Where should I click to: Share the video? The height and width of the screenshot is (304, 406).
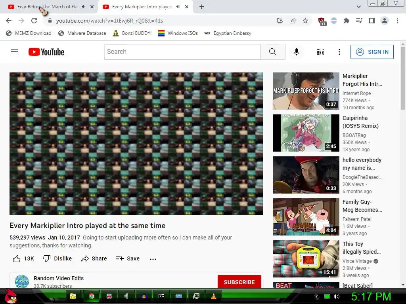94,258
